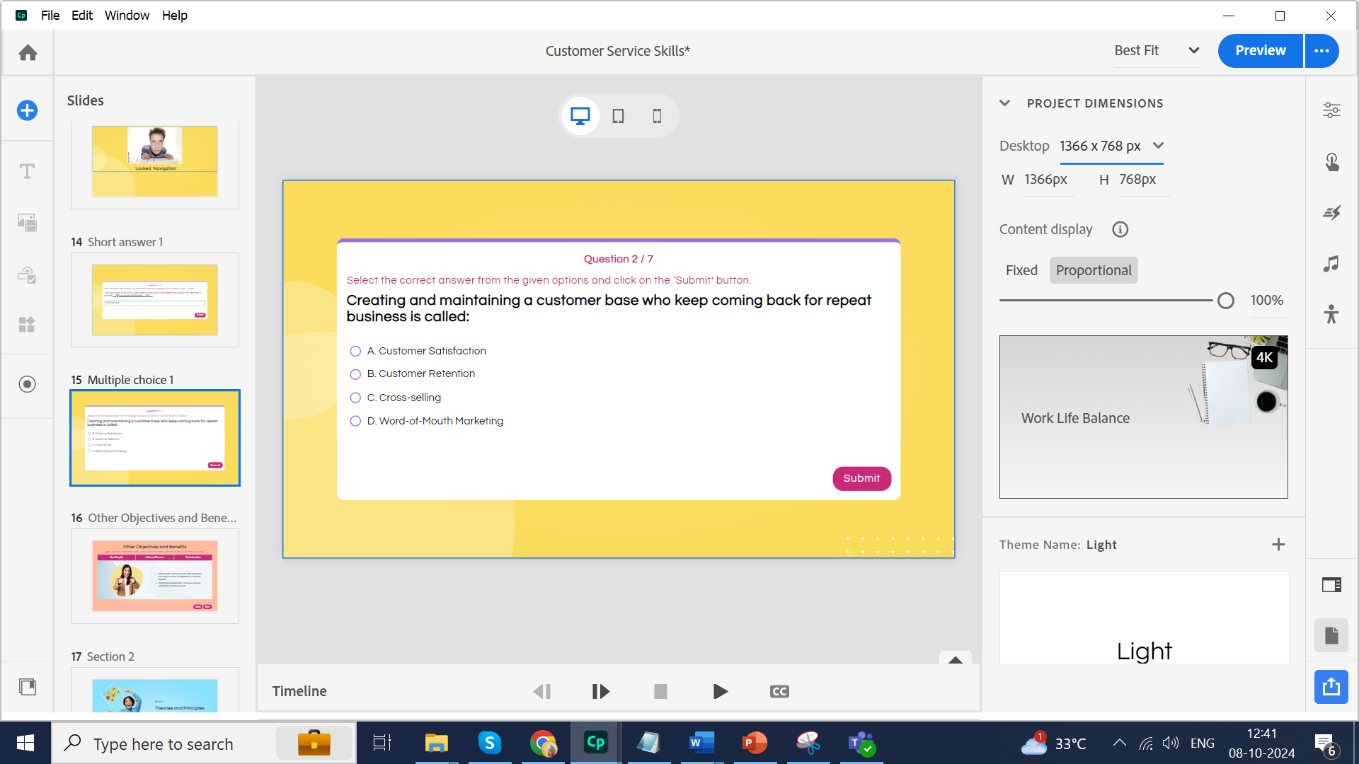Open the Window menu
Viewport: 1359px width, 764px height.
click(x=127, y=15)
